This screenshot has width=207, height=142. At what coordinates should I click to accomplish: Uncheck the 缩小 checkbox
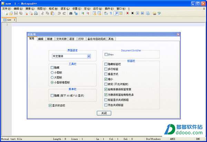(106, 79)
